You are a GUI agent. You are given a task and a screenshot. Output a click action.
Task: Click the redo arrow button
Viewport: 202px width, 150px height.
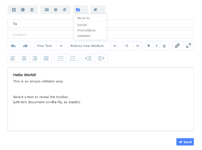pyautogui.click(x=25, y=46)
